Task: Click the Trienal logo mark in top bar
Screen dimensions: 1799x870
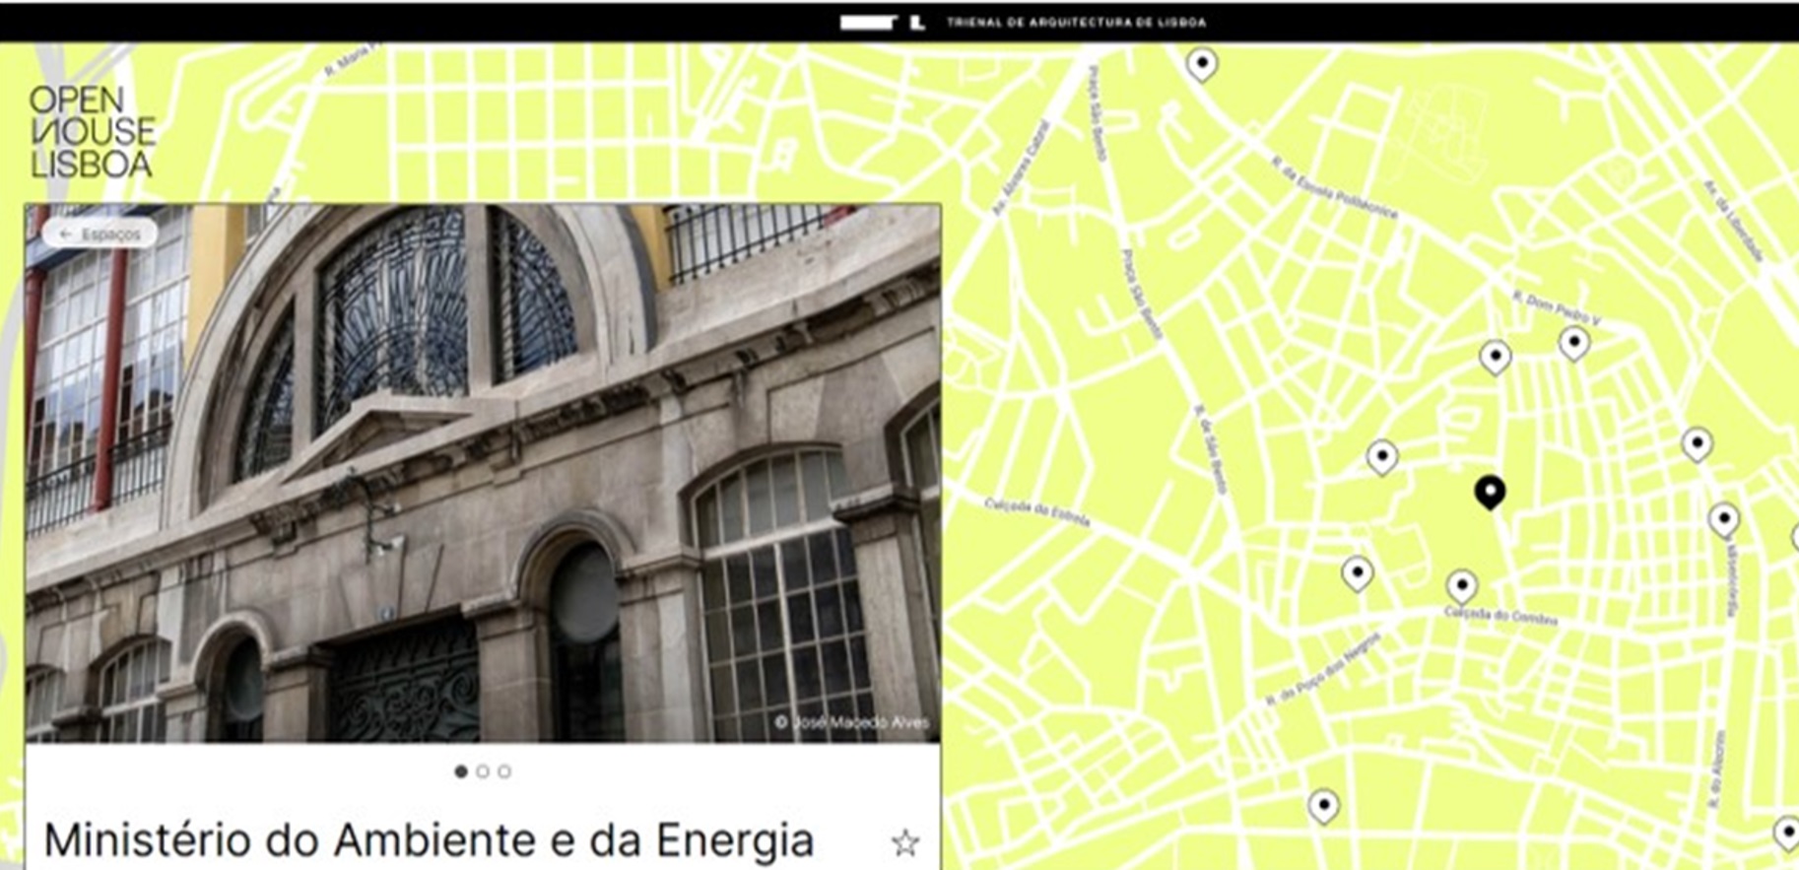Action: [883, 22]
